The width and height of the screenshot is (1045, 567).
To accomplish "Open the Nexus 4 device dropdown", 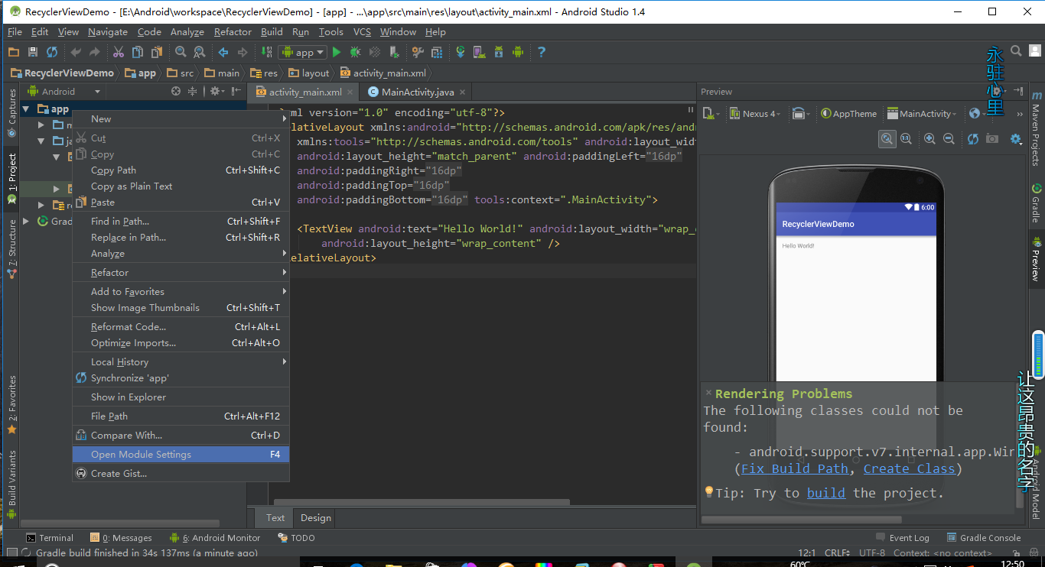I will point(754,114).
